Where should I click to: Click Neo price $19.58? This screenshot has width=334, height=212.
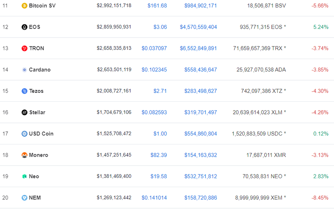pyautogui.click(x=159, y=176)
